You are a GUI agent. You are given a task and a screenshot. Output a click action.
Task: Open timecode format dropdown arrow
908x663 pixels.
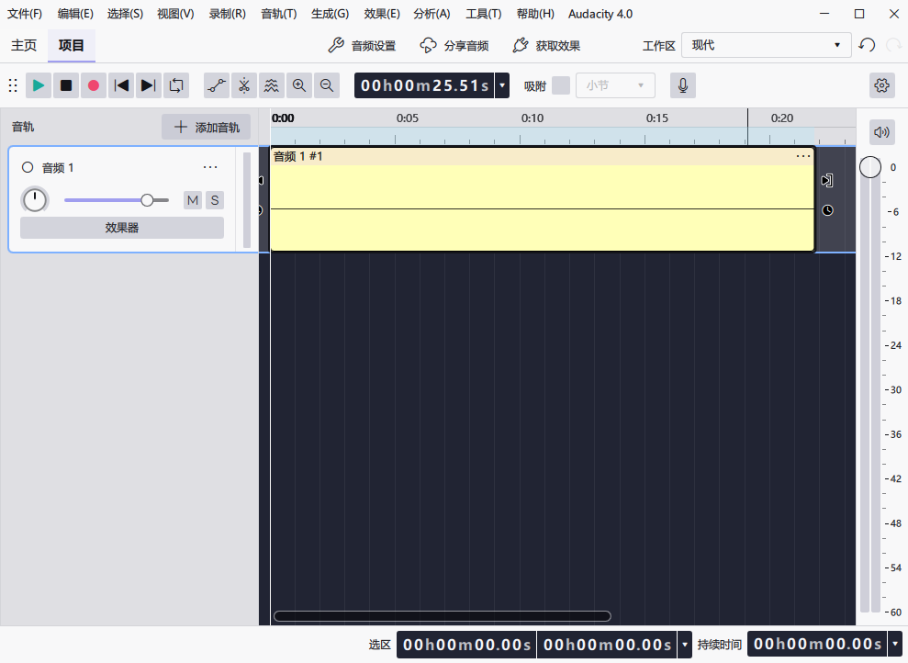point(502,85)
